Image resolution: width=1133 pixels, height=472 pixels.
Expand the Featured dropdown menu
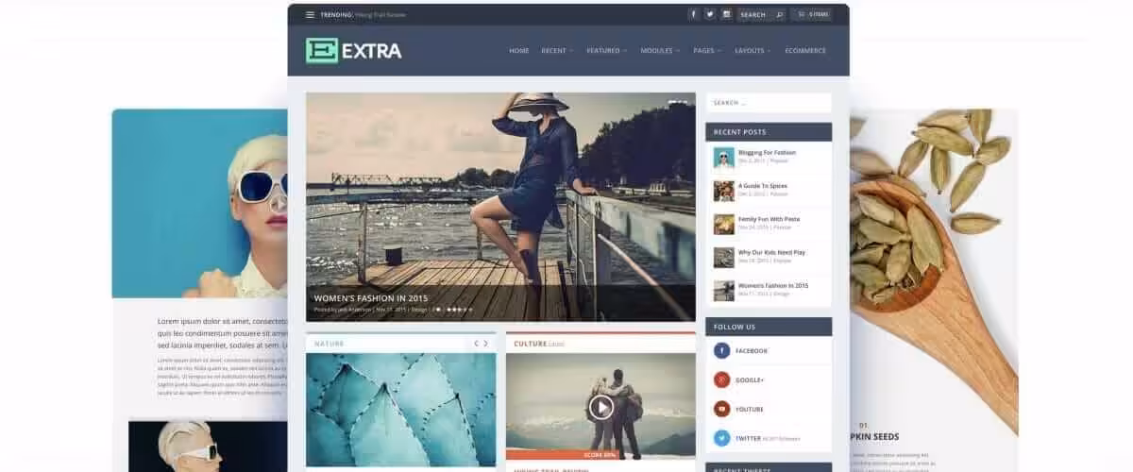coord(607,50)
